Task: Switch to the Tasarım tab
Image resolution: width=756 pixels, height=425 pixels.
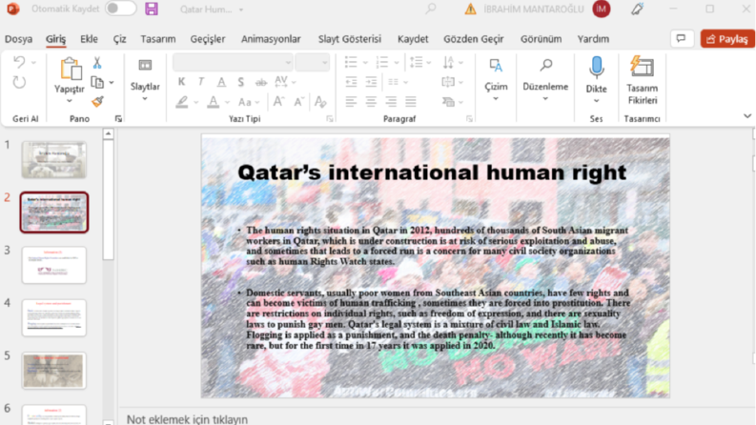Action: tap(158, 39)
